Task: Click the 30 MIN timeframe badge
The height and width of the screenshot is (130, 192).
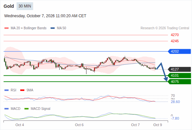Action: 25,6
